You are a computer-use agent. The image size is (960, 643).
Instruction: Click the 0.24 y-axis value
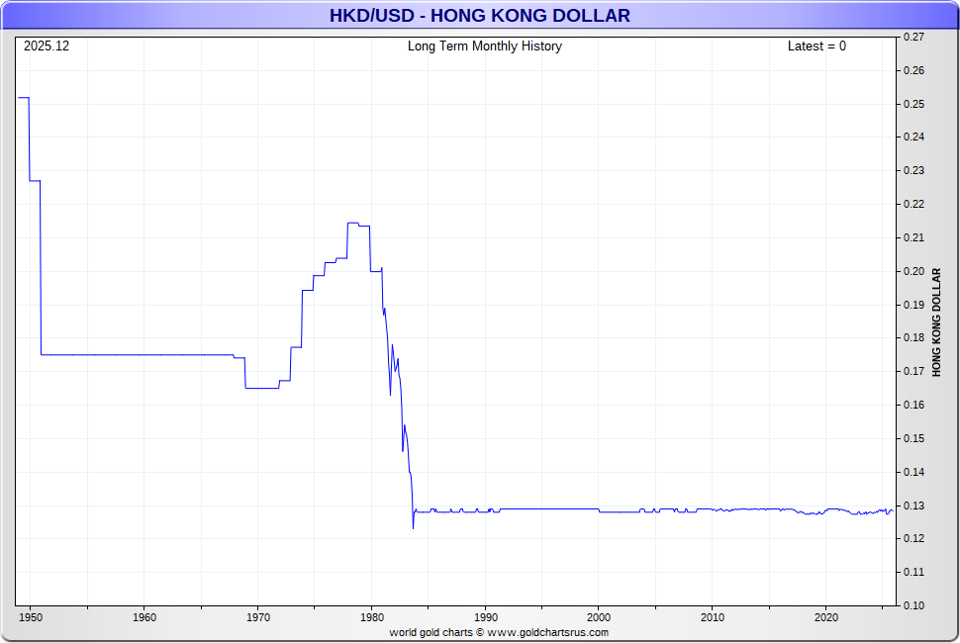[914, 138]
